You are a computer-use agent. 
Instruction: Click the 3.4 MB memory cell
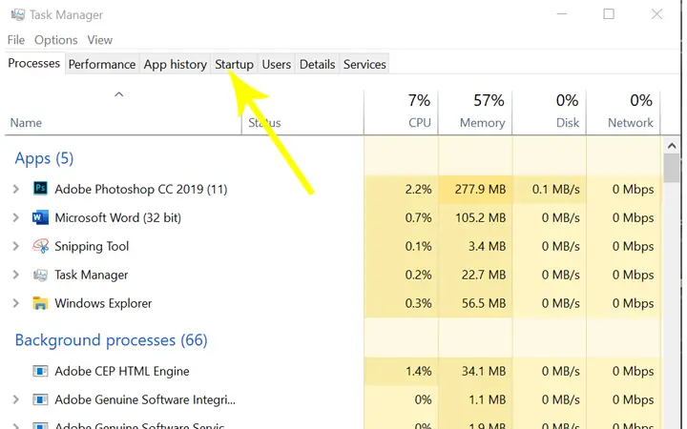pyautogui.click(x=475, y=246)
